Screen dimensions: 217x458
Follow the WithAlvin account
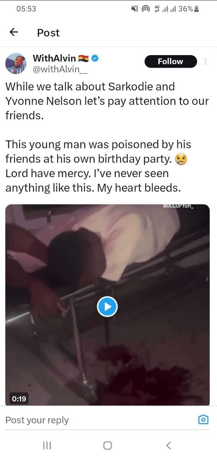(170, 62)
